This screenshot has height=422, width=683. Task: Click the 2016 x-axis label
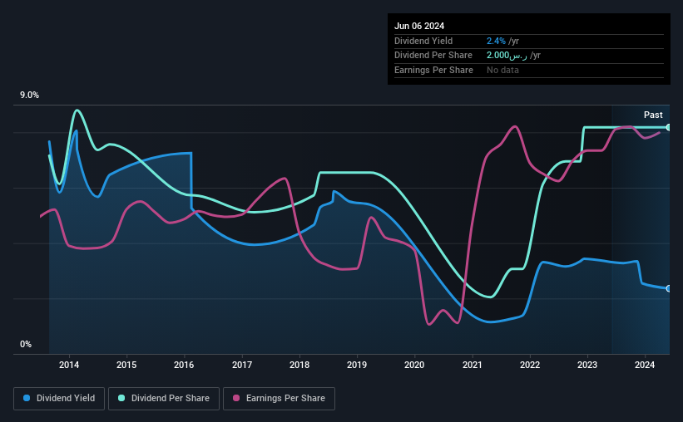click(x=184, y=365)
